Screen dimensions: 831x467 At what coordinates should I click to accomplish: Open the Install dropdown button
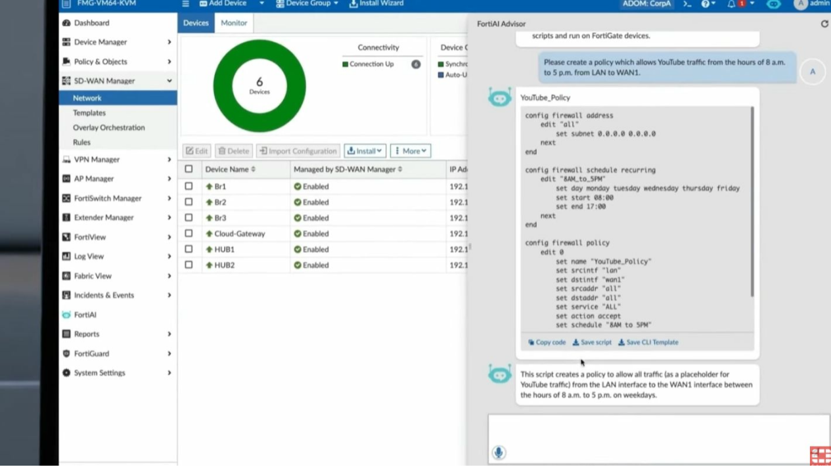365,151
